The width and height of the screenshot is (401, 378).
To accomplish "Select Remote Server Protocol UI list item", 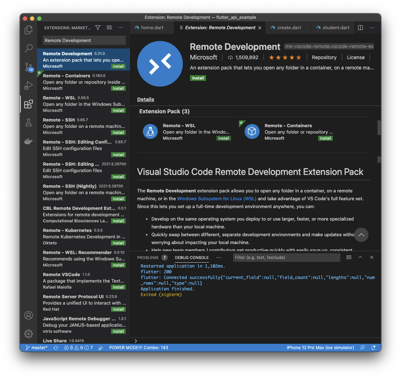I will [84, 303].
